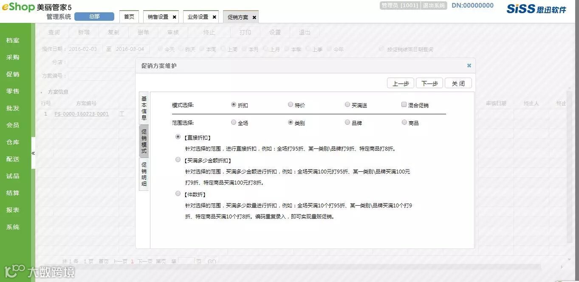The height and width of the screenshot is (282, 579).
Task: Close the 促销方案维护 dialog with the x icon
Action: tap(469, 65)
